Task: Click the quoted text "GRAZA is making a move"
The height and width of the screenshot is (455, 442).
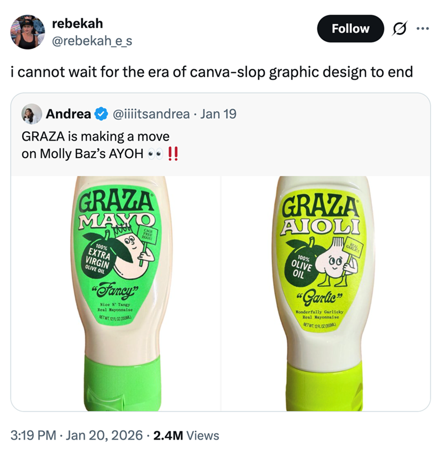Action: (x=95, y=136)
